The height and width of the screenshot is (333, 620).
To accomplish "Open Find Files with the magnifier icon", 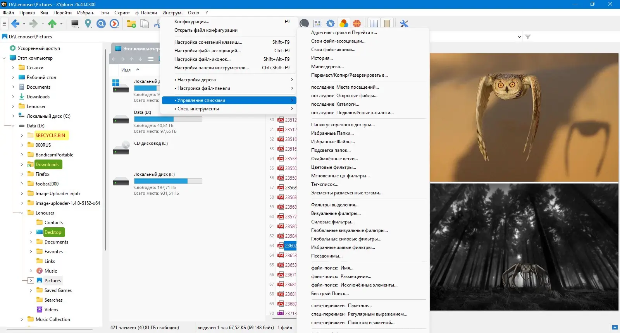I will point(101,24).
